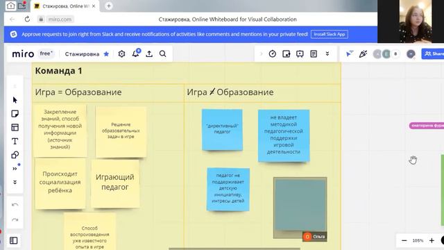Select the sticky note tool
444x250 pixels.
(x=15, y=114)
